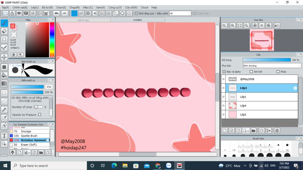This screenshot has height=170, width=303.
Task: Switch to the Untitled tab
Action: (137, 20)
